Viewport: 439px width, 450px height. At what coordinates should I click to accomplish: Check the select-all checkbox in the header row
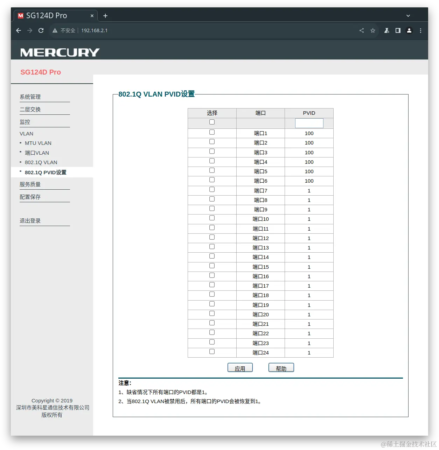pyautogui.click(x=212, y=122)
